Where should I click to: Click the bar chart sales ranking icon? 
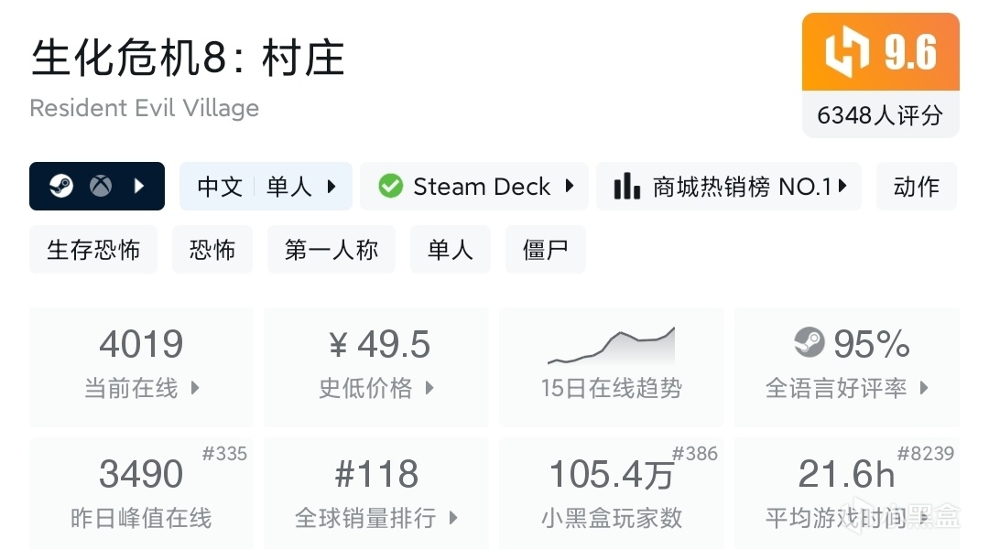tap(627, 187)
